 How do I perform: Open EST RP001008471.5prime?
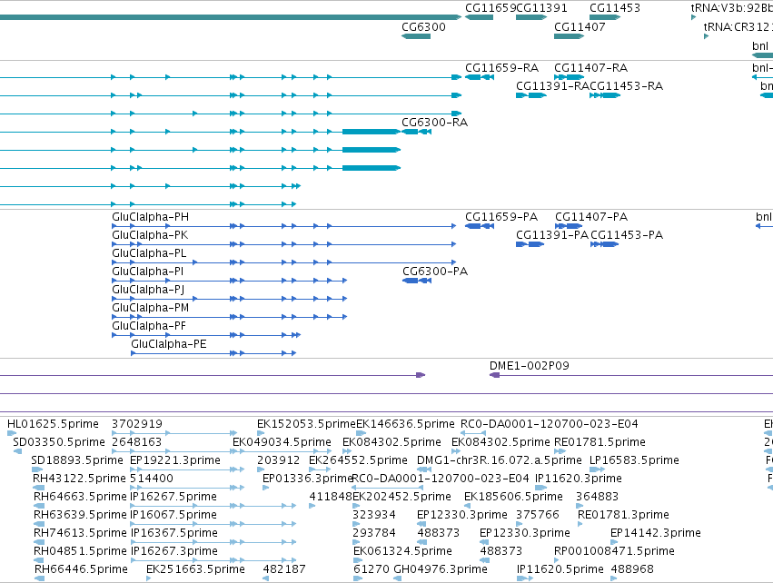[x=614, y=551]
